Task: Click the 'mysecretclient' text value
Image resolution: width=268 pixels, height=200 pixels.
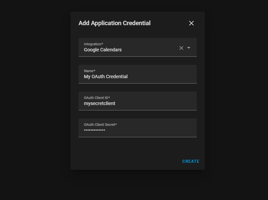Action: point(99,103)
